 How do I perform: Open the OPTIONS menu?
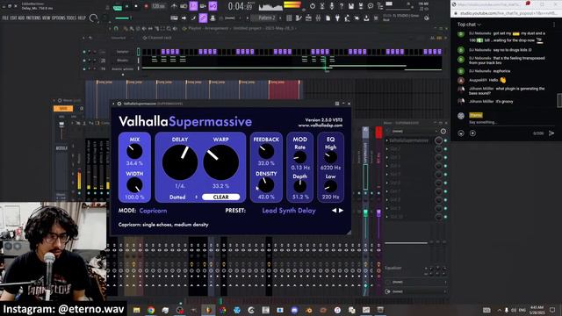coord(59,18)
